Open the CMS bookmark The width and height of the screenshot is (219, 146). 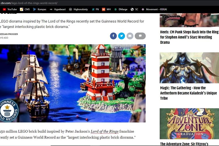click(x=25, y=9)
